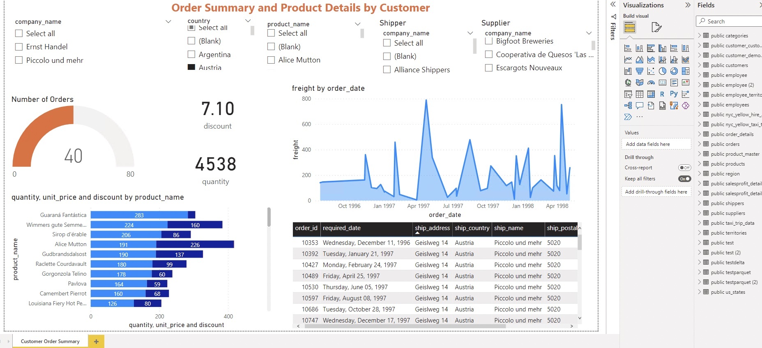Click the Alice Mutton dark blue bar
Viewport: 762px width, 348px height.
tap(195, 244)
